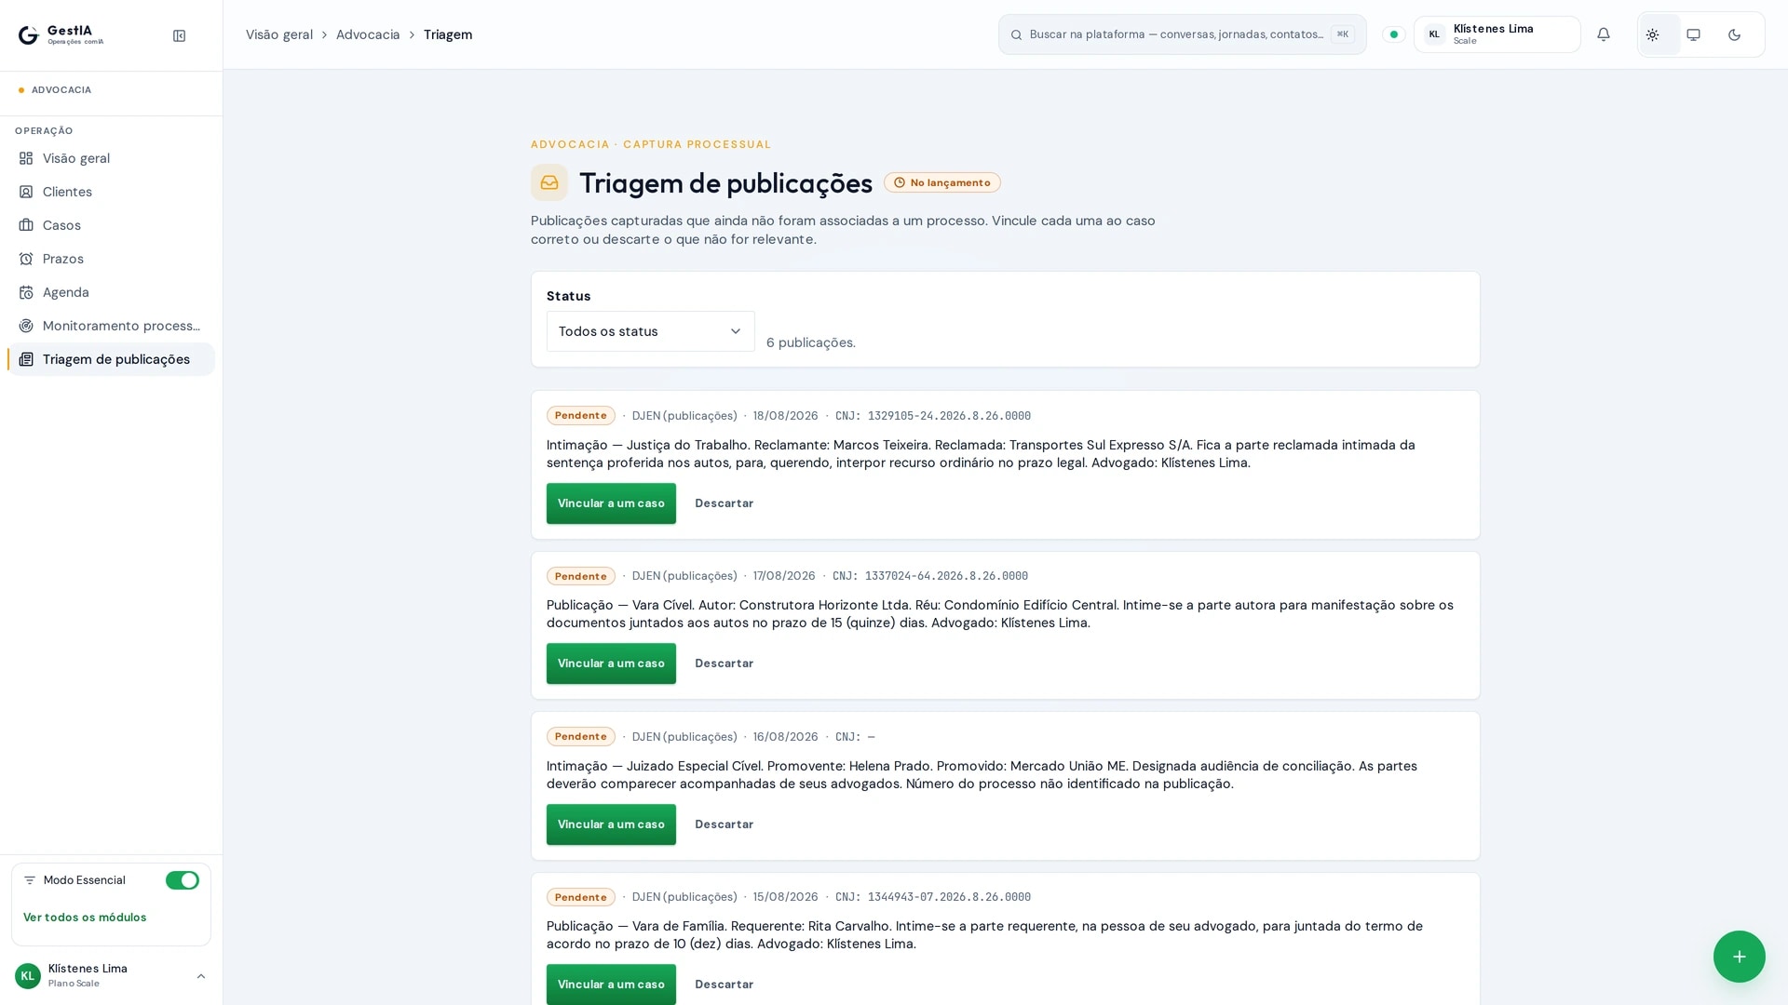
Task: Click the green floating plus button
Action: click(x=1739, y=956)
